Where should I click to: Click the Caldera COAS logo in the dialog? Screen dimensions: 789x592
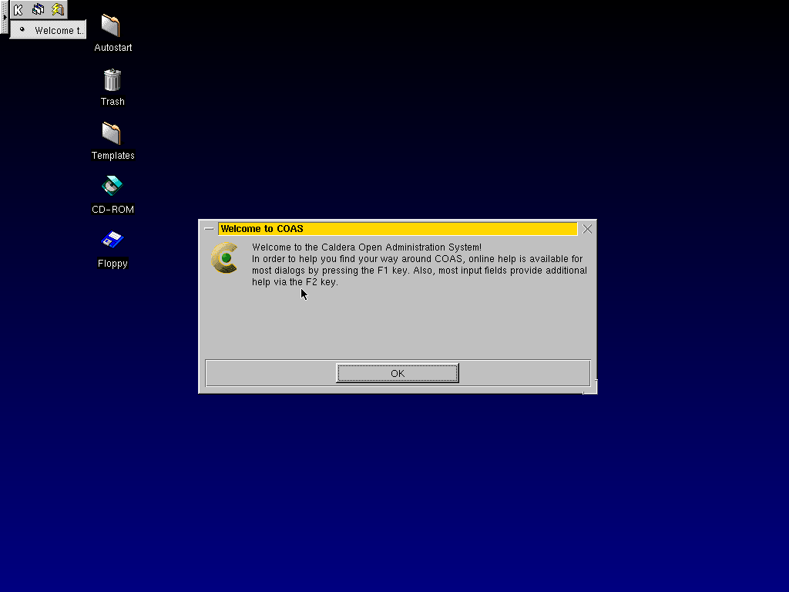tap(224, 258)
